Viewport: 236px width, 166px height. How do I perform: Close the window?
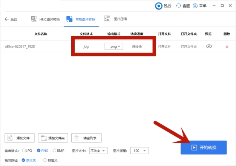(x=230, y=6)
